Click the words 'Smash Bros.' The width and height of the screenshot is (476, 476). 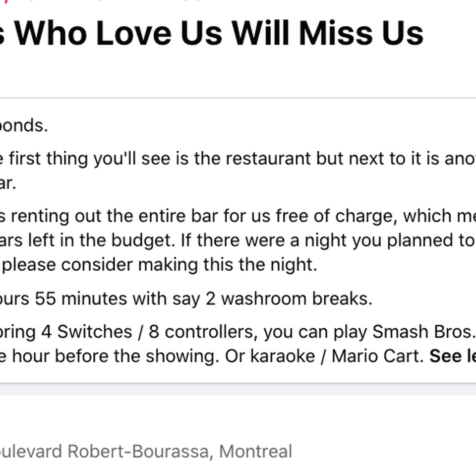point(424,332)
